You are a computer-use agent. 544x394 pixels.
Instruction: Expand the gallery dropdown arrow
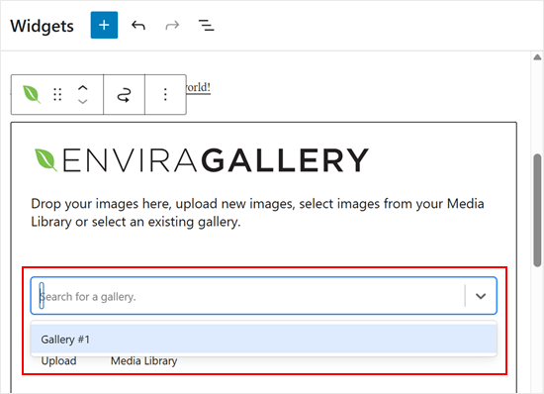pos(481,296)
